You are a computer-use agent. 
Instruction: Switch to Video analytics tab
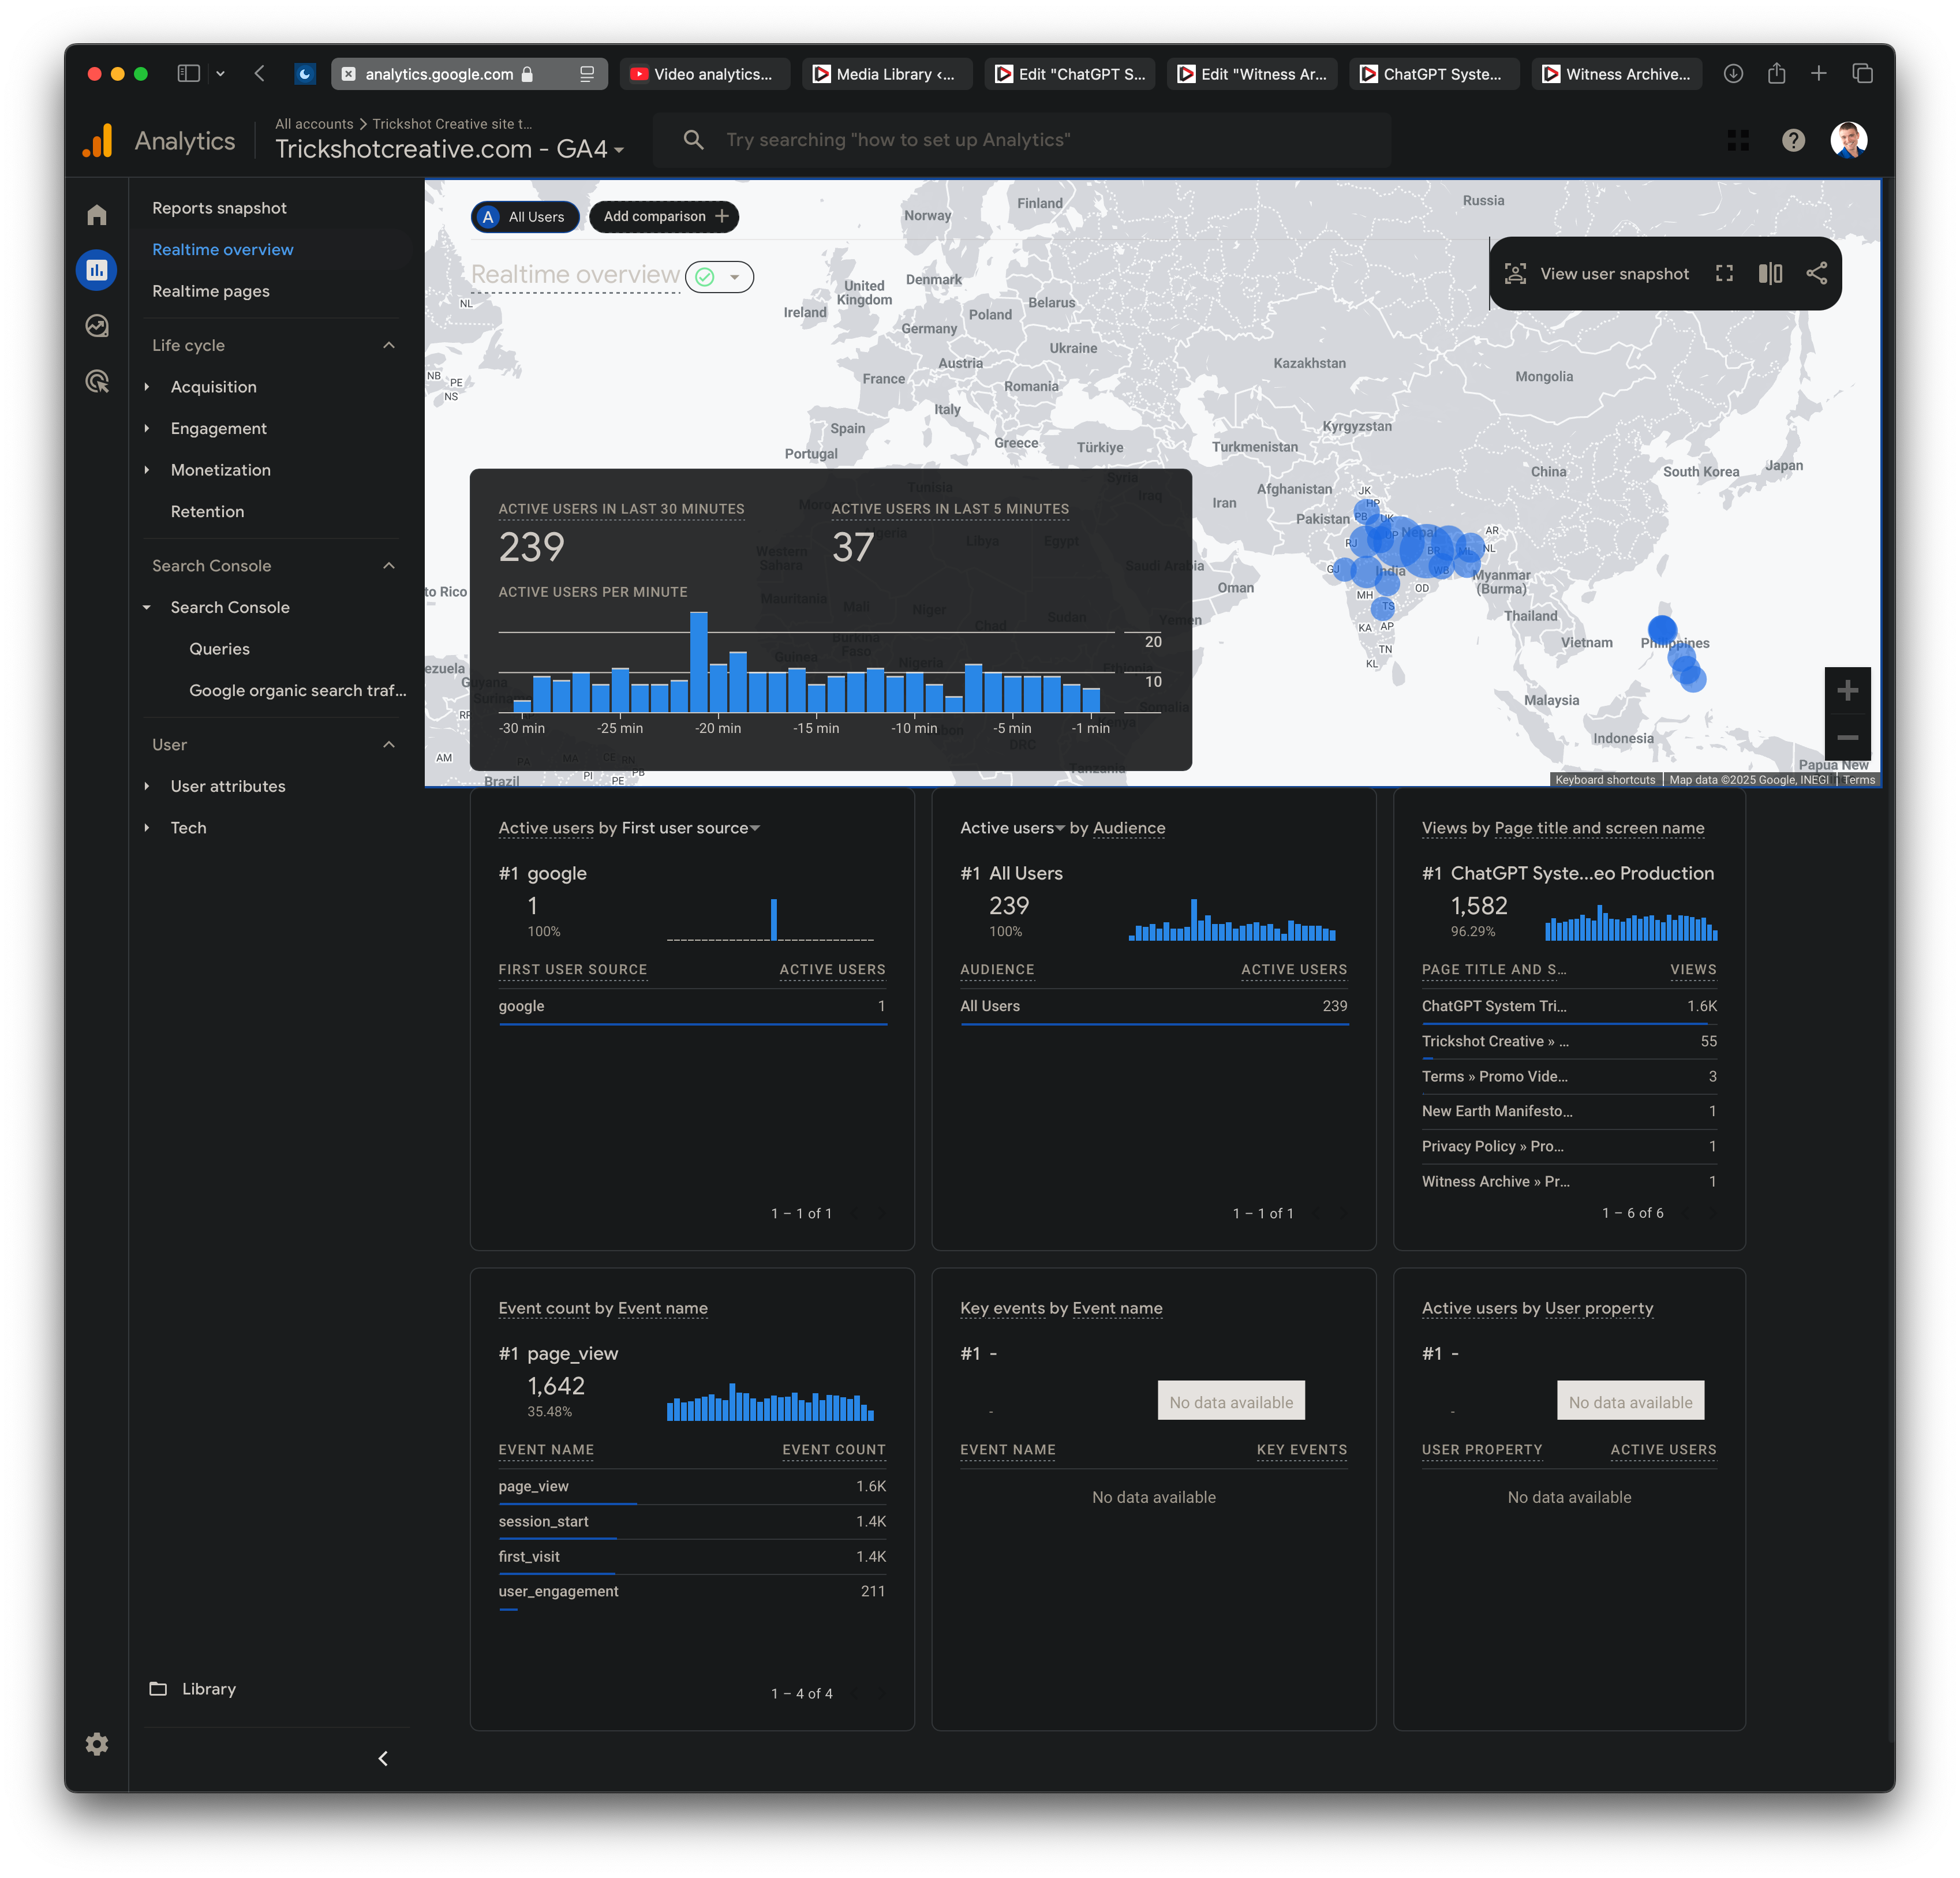(x=705, y=74)
